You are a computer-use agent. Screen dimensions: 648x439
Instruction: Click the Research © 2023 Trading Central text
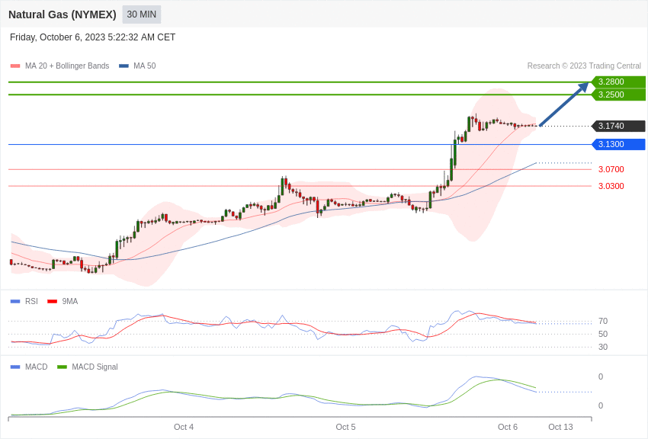(x=584, y=66)
